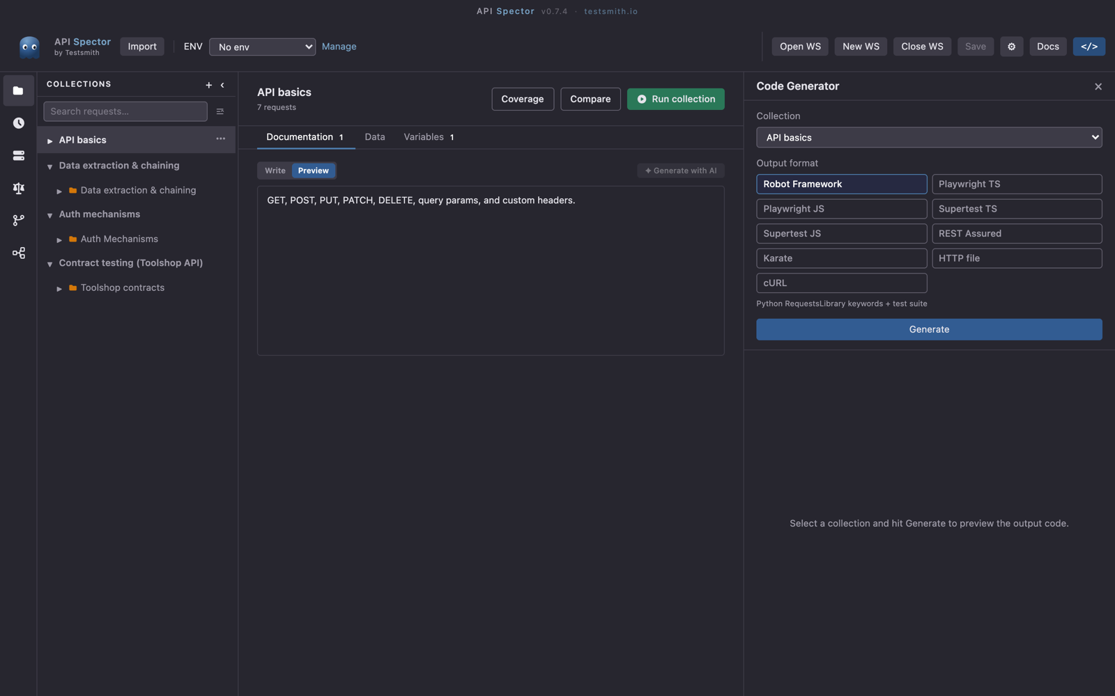
Task: Collapse Data extraction & chaining collection
Action: 50,166
